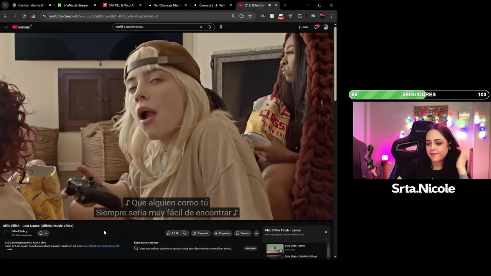This screenshot has height=276, width=491.
Task: Close the SrtaNicole Stream tab
Action: 95,5
